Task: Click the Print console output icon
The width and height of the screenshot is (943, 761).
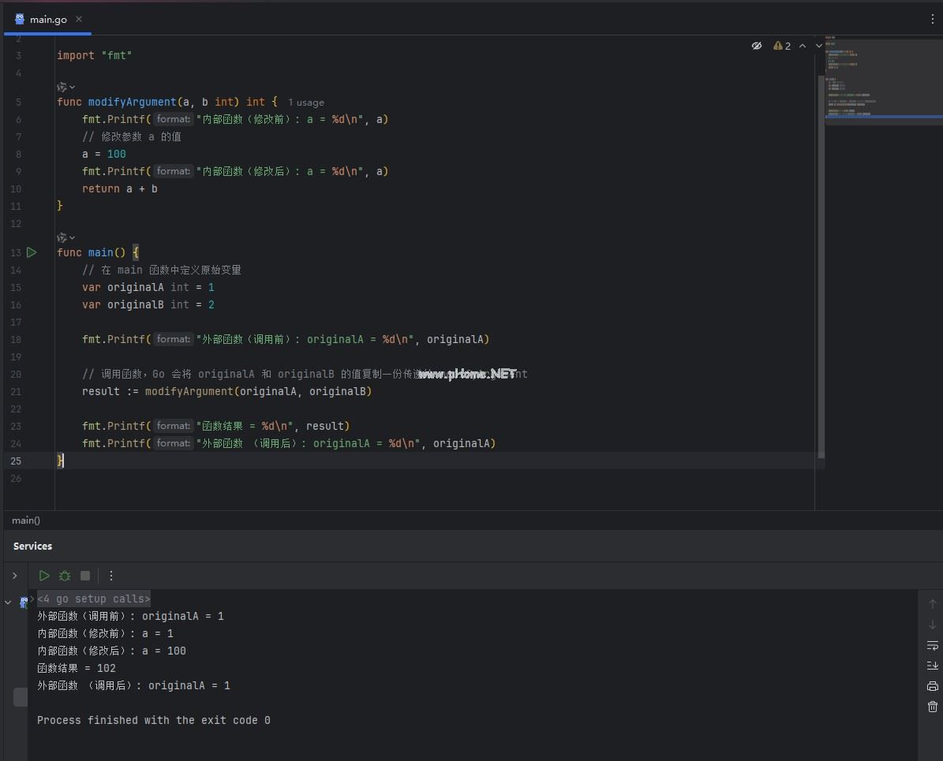Action: (932, 686)
